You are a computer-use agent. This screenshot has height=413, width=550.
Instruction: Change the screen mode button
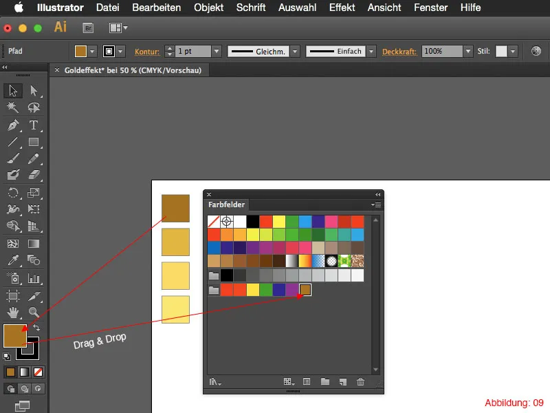coord(23,405)
